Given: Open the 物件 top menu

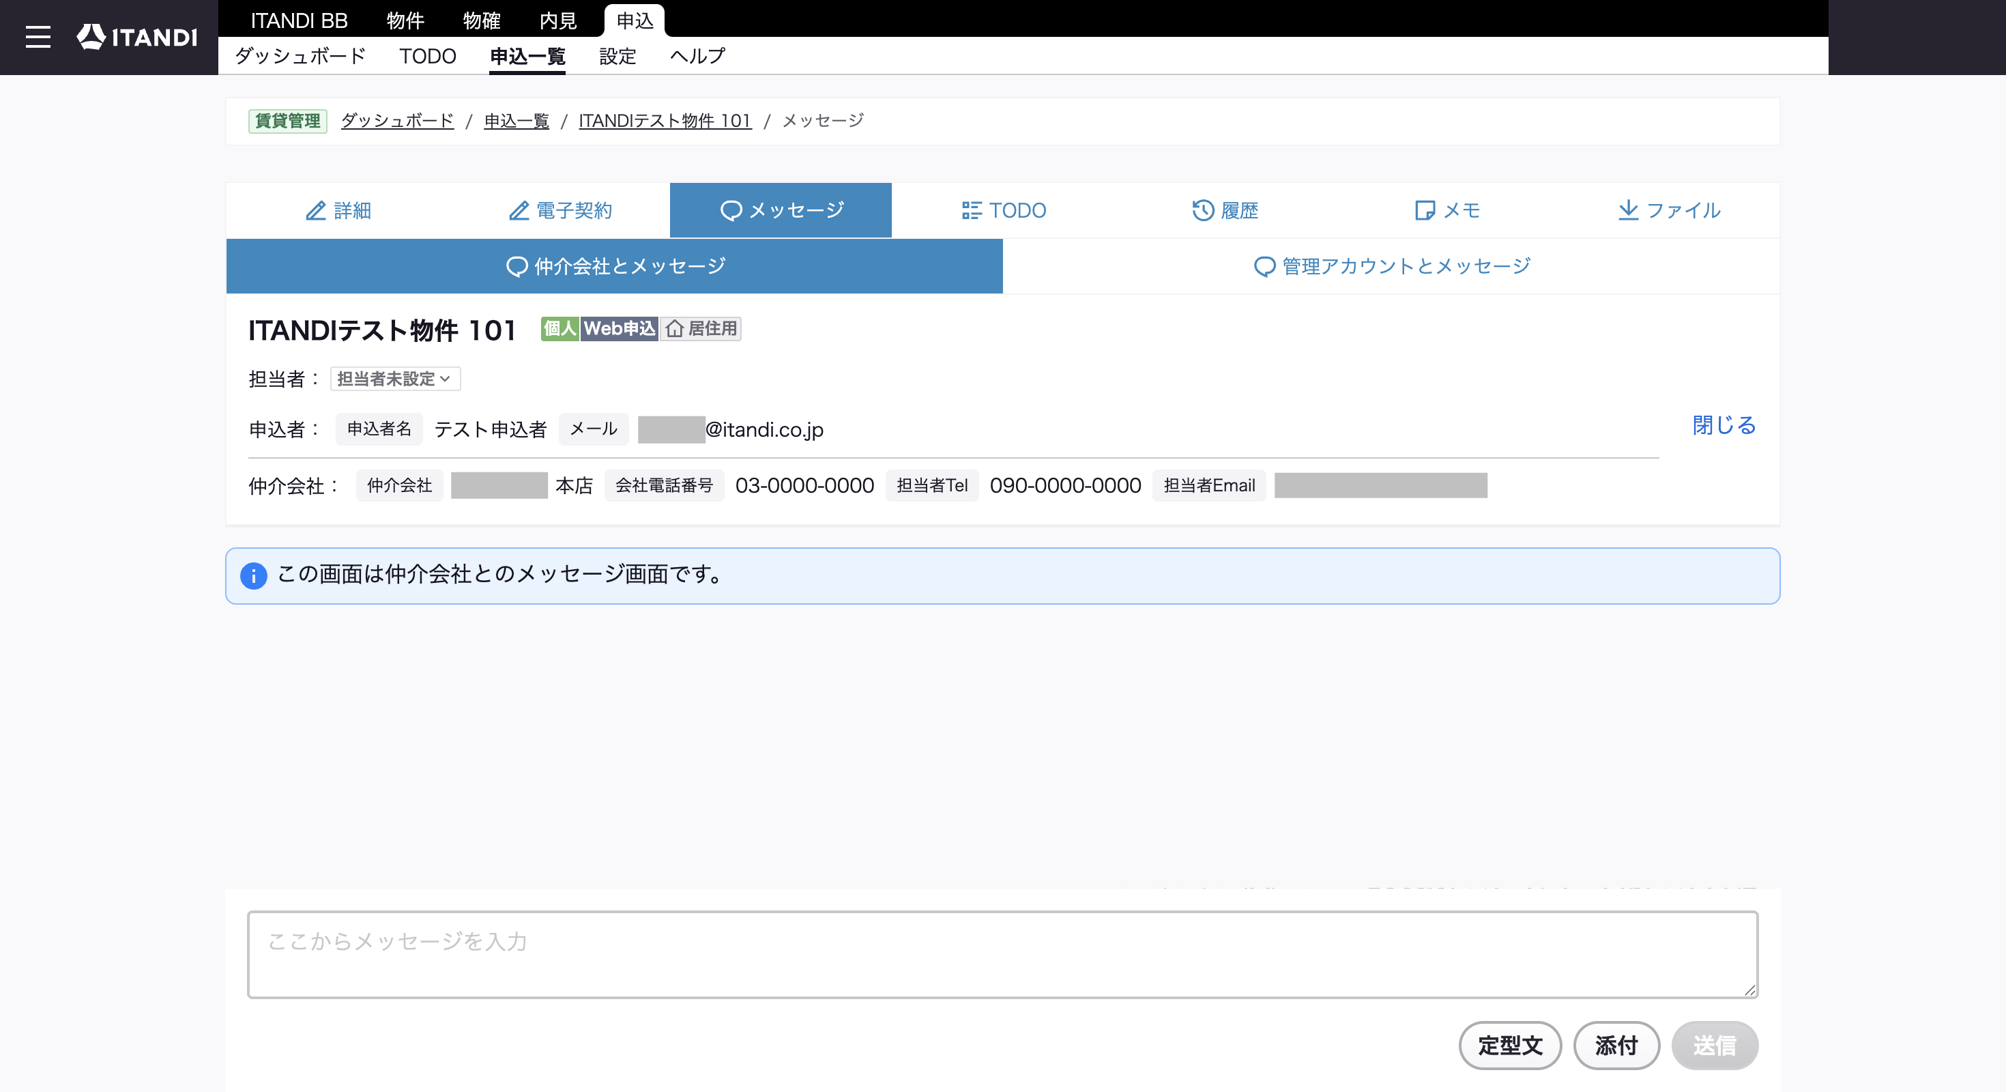Looking at the screenshot, I should point(406,20).
